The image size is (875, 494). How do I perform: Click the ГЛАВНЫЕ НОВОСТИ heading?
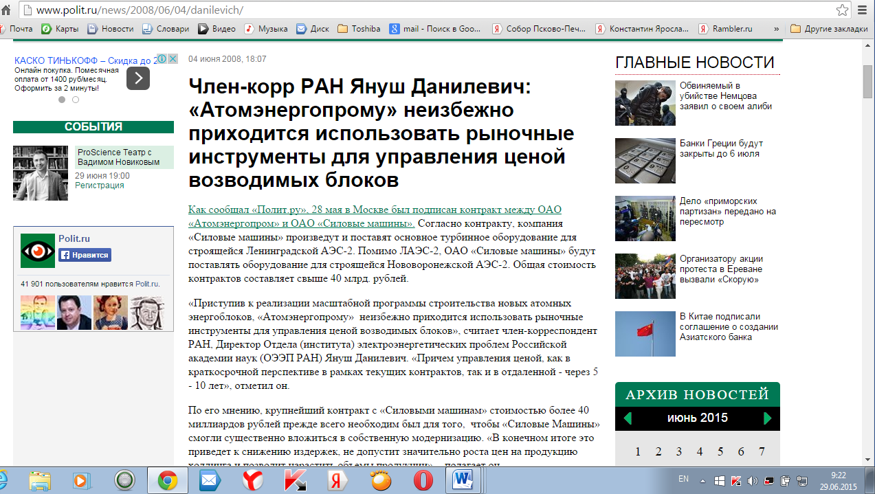pos(695,63)
